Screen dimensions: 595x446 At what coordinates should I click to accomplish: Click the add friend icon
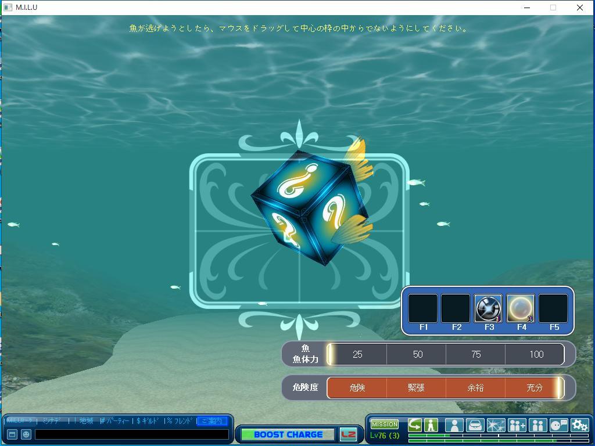[517, 425]
